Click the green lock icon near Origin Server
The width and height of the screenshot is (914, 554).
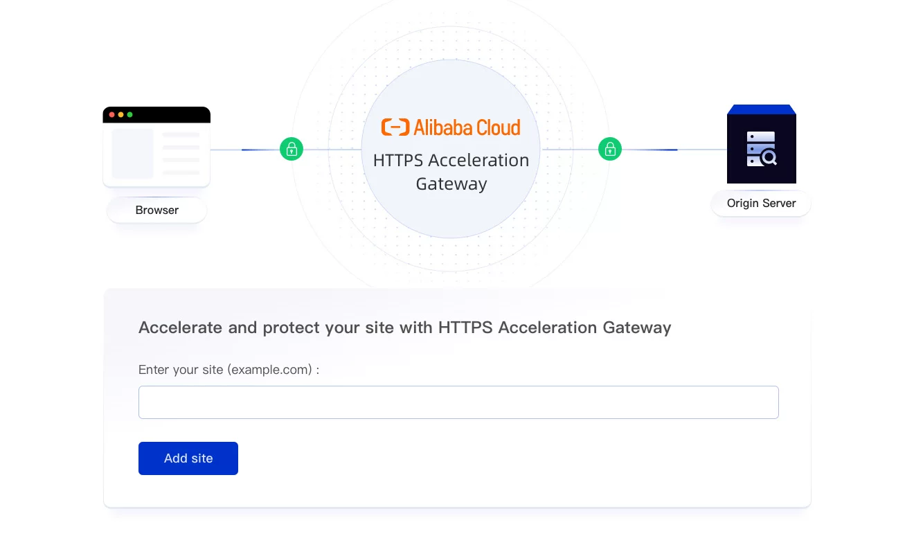tap(610, 149)
